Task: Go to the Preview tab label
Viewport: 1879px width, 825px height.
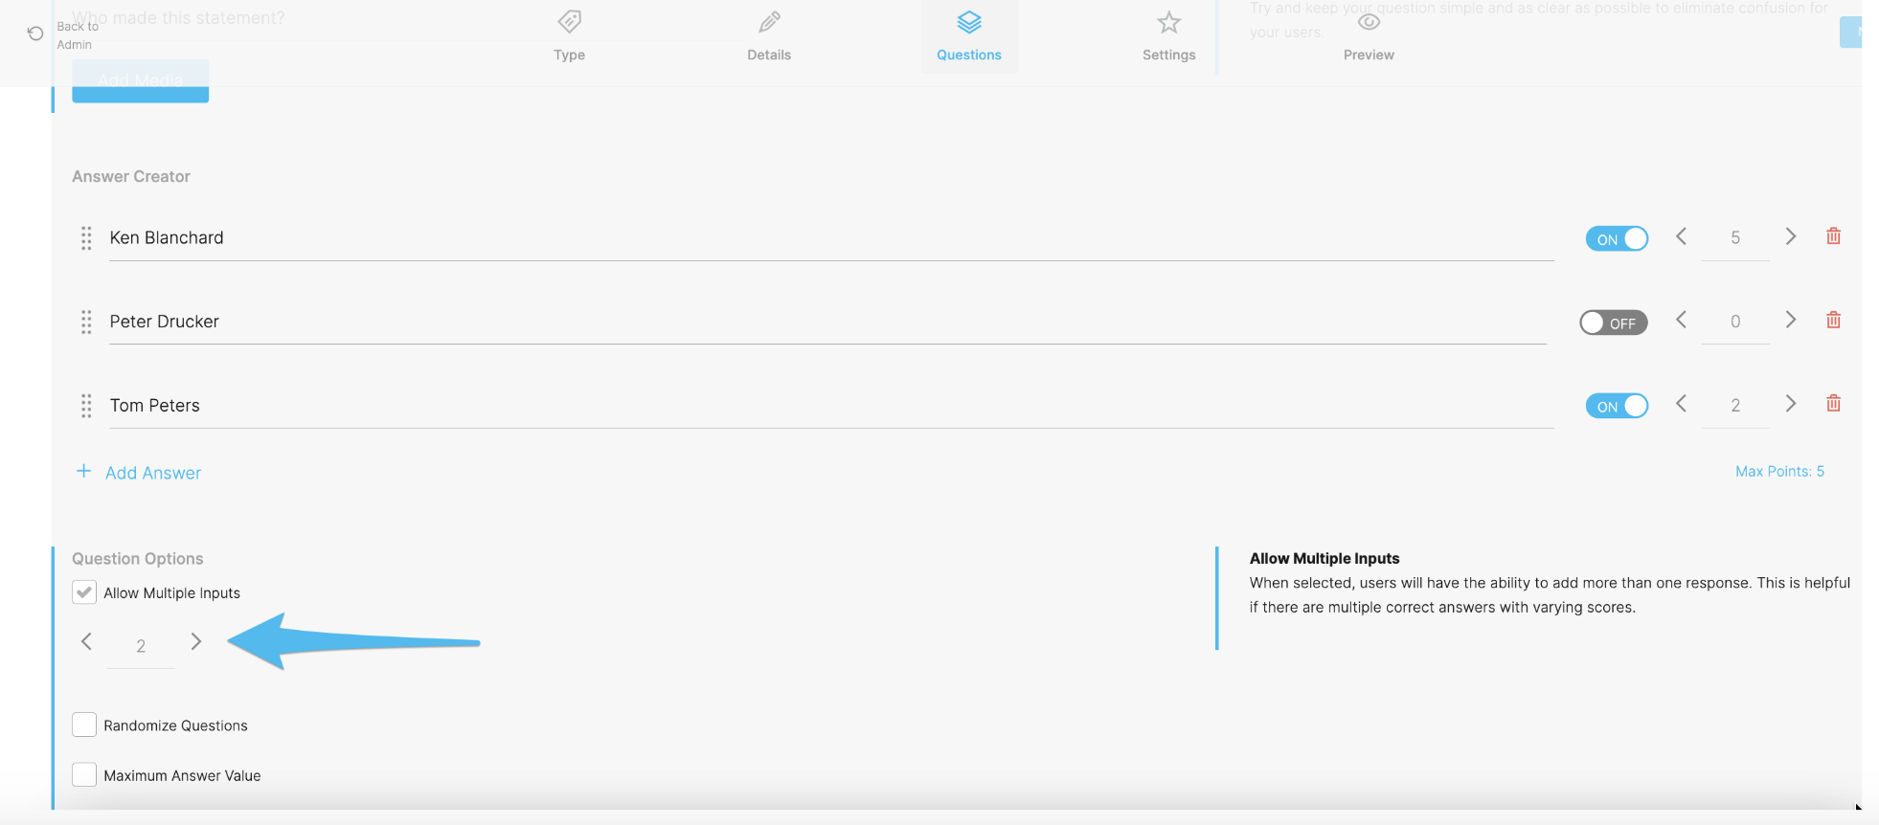Action: pyautogui.click(x=1369, y=55)
